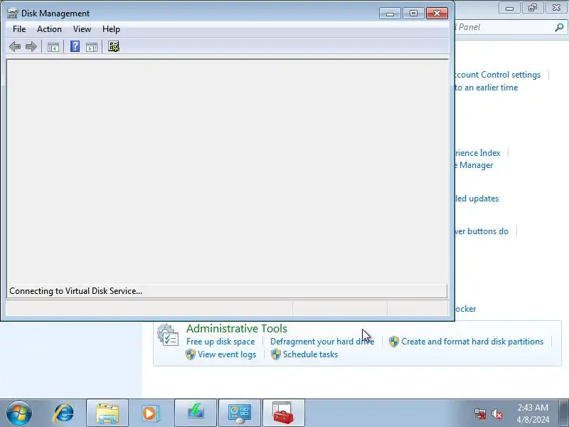The height and width of the screenshot is (427, 569).
Task: Click the Show desktop strip
Action: click(565, 413)
